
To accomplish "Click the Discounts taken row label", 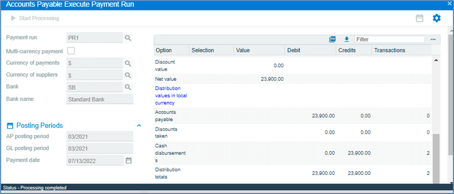I will point(166,132).
